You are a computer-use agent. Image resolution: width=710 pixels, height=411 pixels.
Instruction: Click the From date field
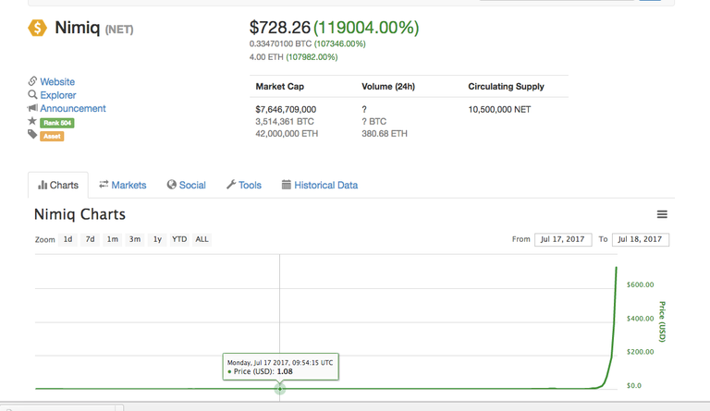click(563, 239)
